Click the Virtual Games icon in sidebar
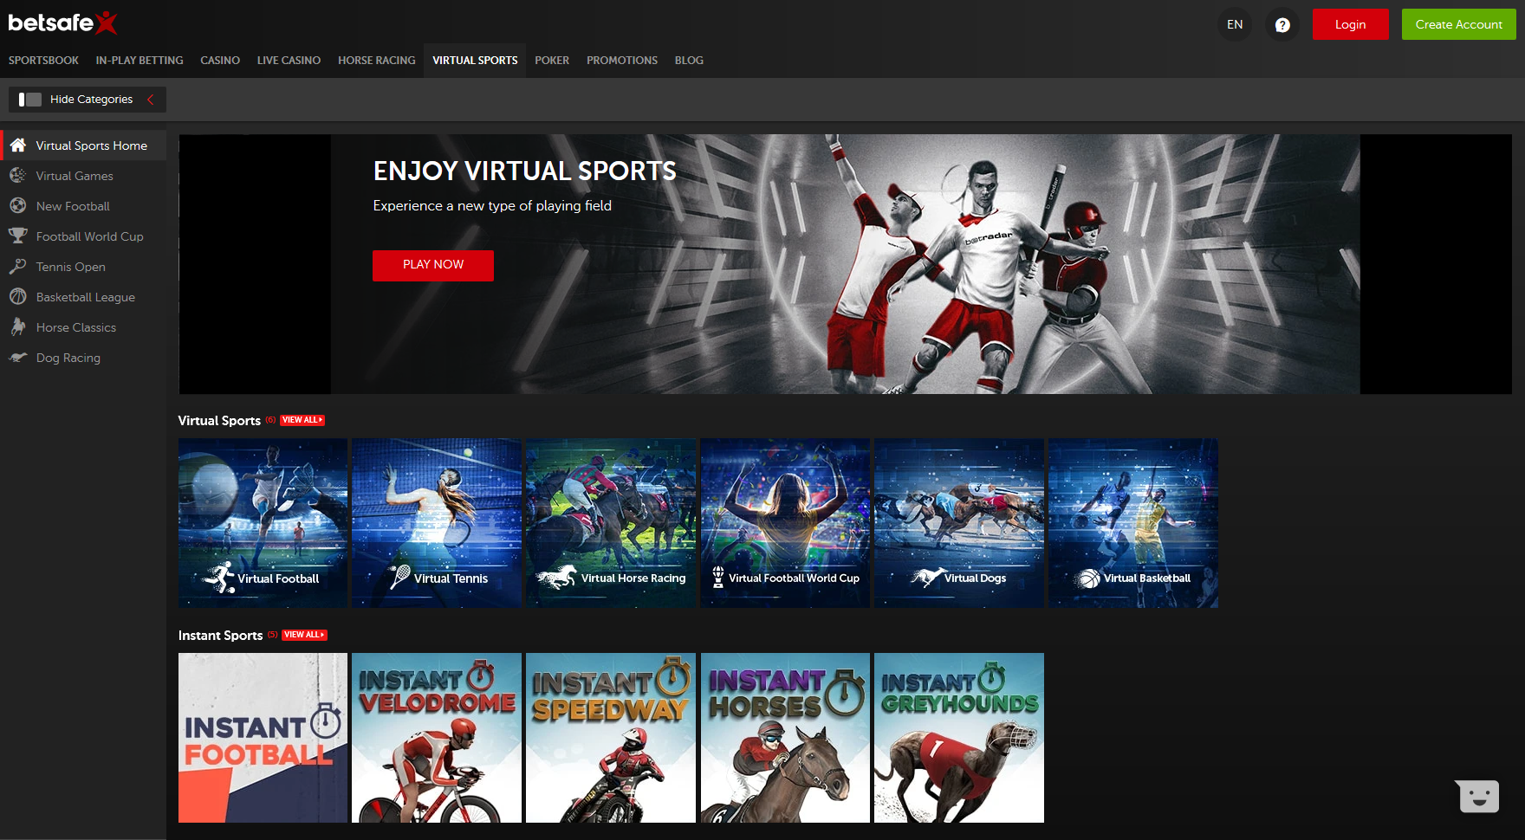 18,175
